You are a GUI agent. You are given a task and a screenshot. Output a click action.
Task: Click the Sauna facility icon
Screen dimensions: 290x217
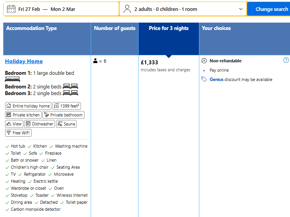60,124
